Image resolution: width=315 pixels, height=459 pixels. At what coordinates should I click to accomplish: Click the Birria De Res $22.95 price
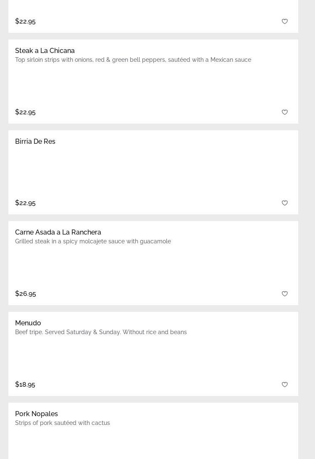click(25, 203)
